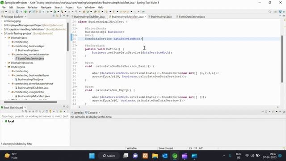286x161 pixels.
Task: Open the Run button dropdown arrow
Action: (58, 12)
